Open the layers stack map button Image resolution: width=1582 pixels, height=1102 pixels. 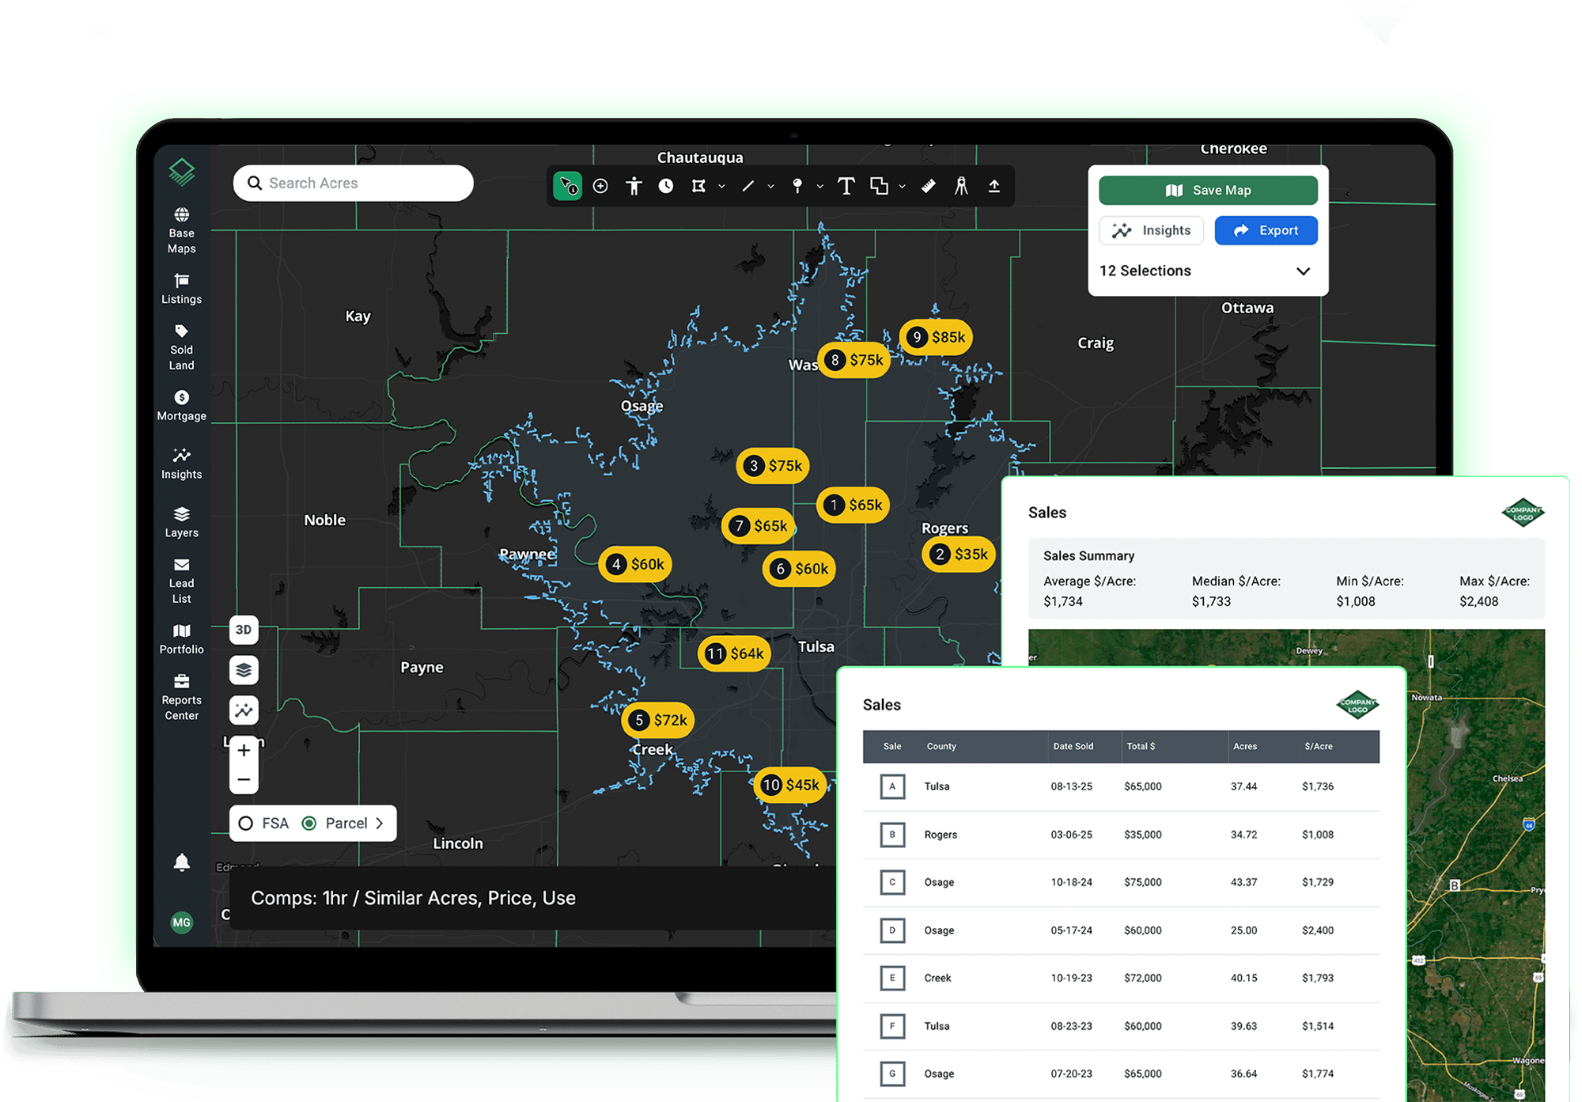tap(244, 670)
